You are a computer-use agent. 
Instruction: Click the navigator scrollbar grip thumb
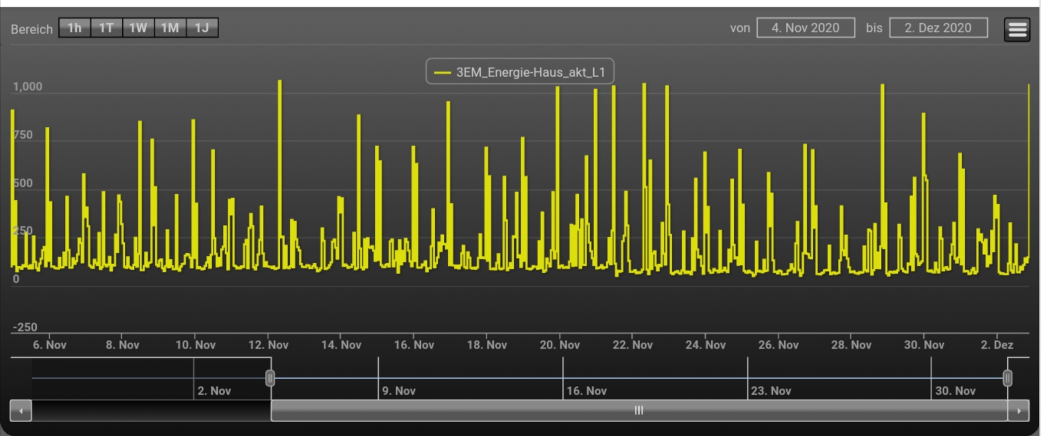[639, 410]
